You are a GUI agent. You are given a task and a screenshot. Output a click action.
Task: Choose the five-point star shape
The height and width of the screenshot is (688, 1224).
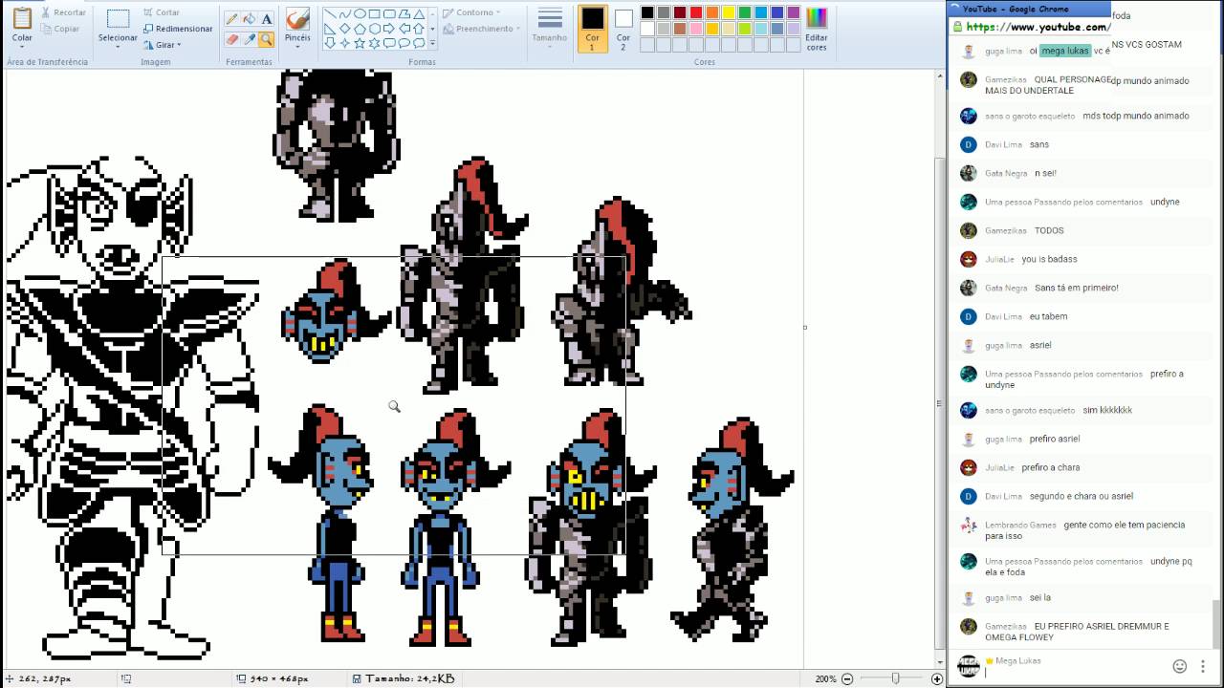(360, 43)
